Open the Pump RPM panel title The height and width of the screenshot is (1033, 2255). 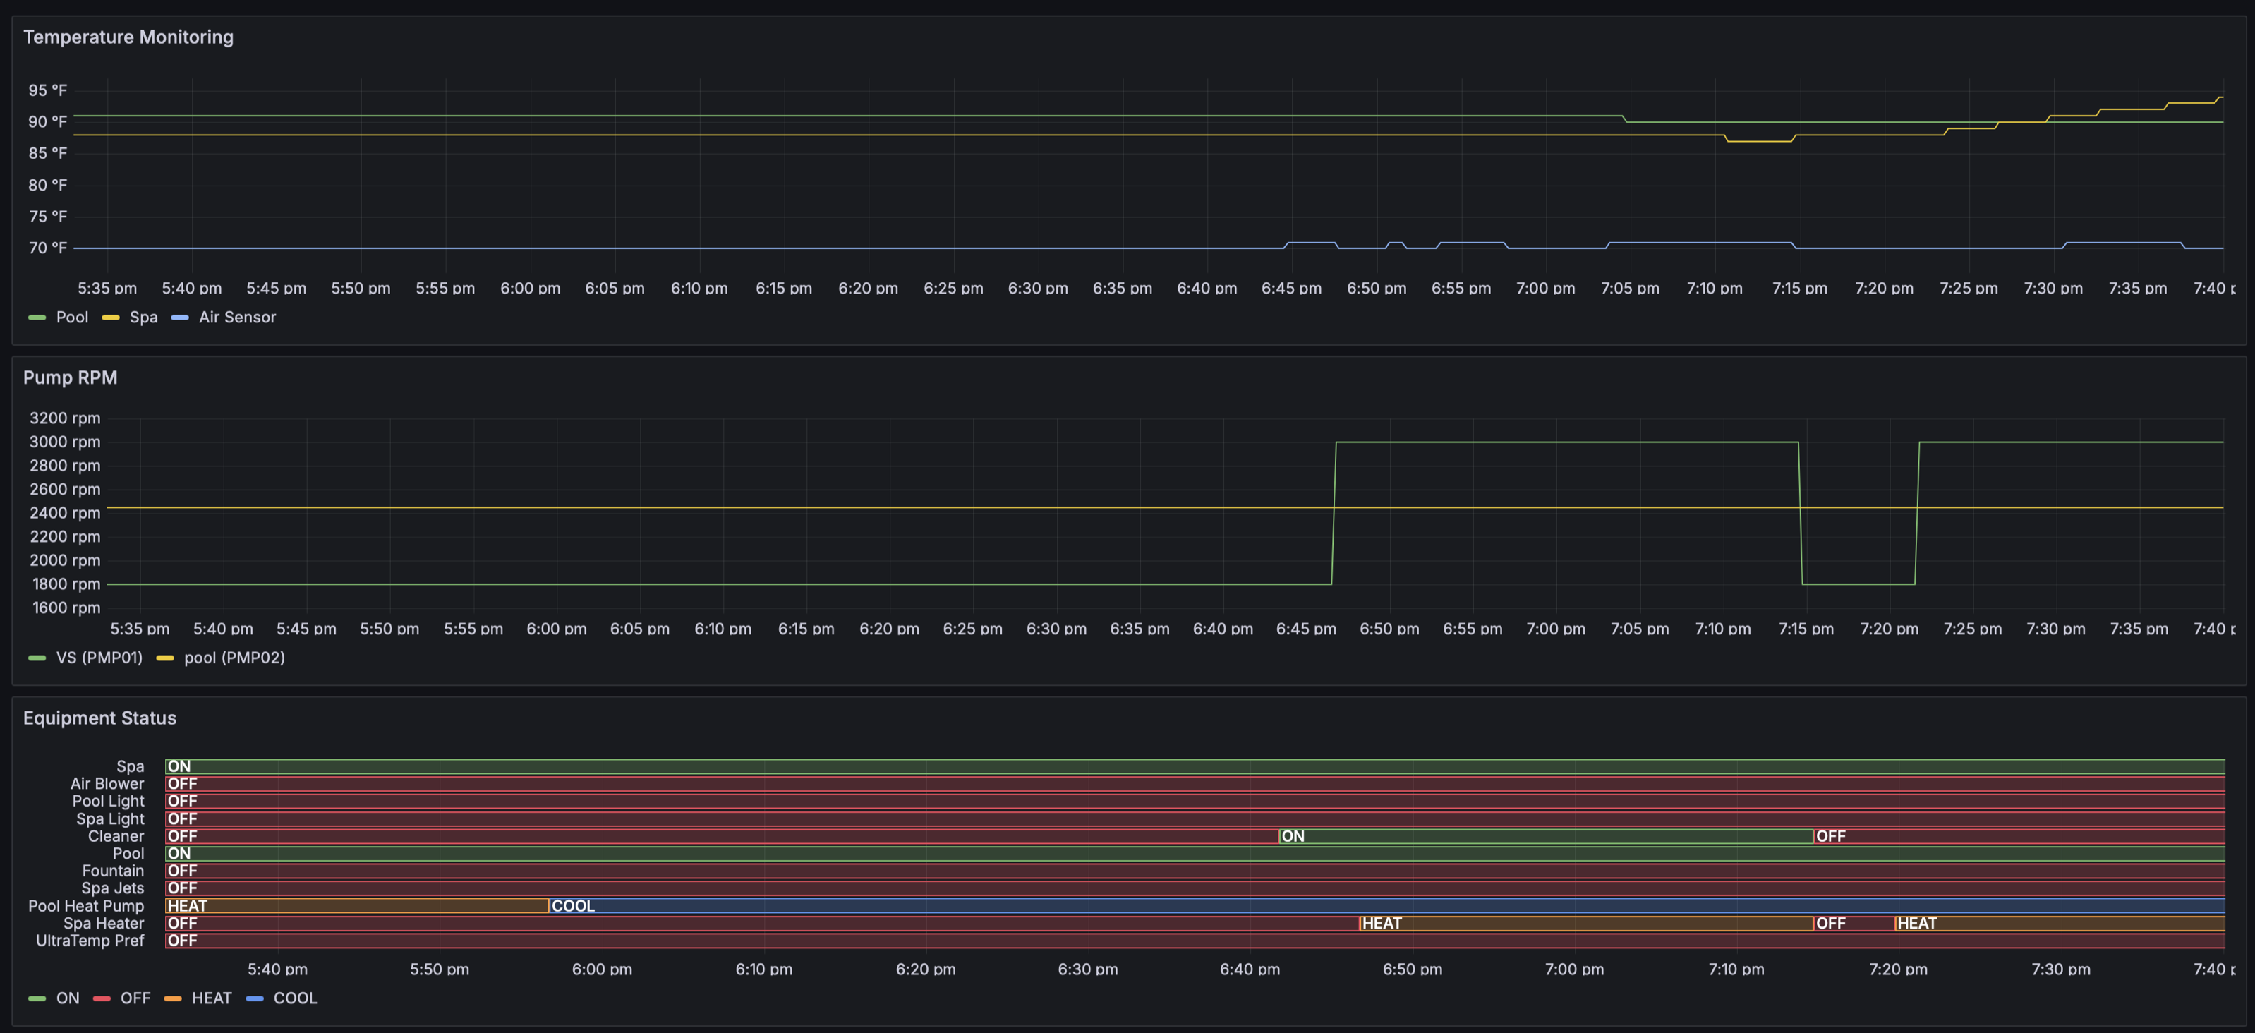point(70,377)
